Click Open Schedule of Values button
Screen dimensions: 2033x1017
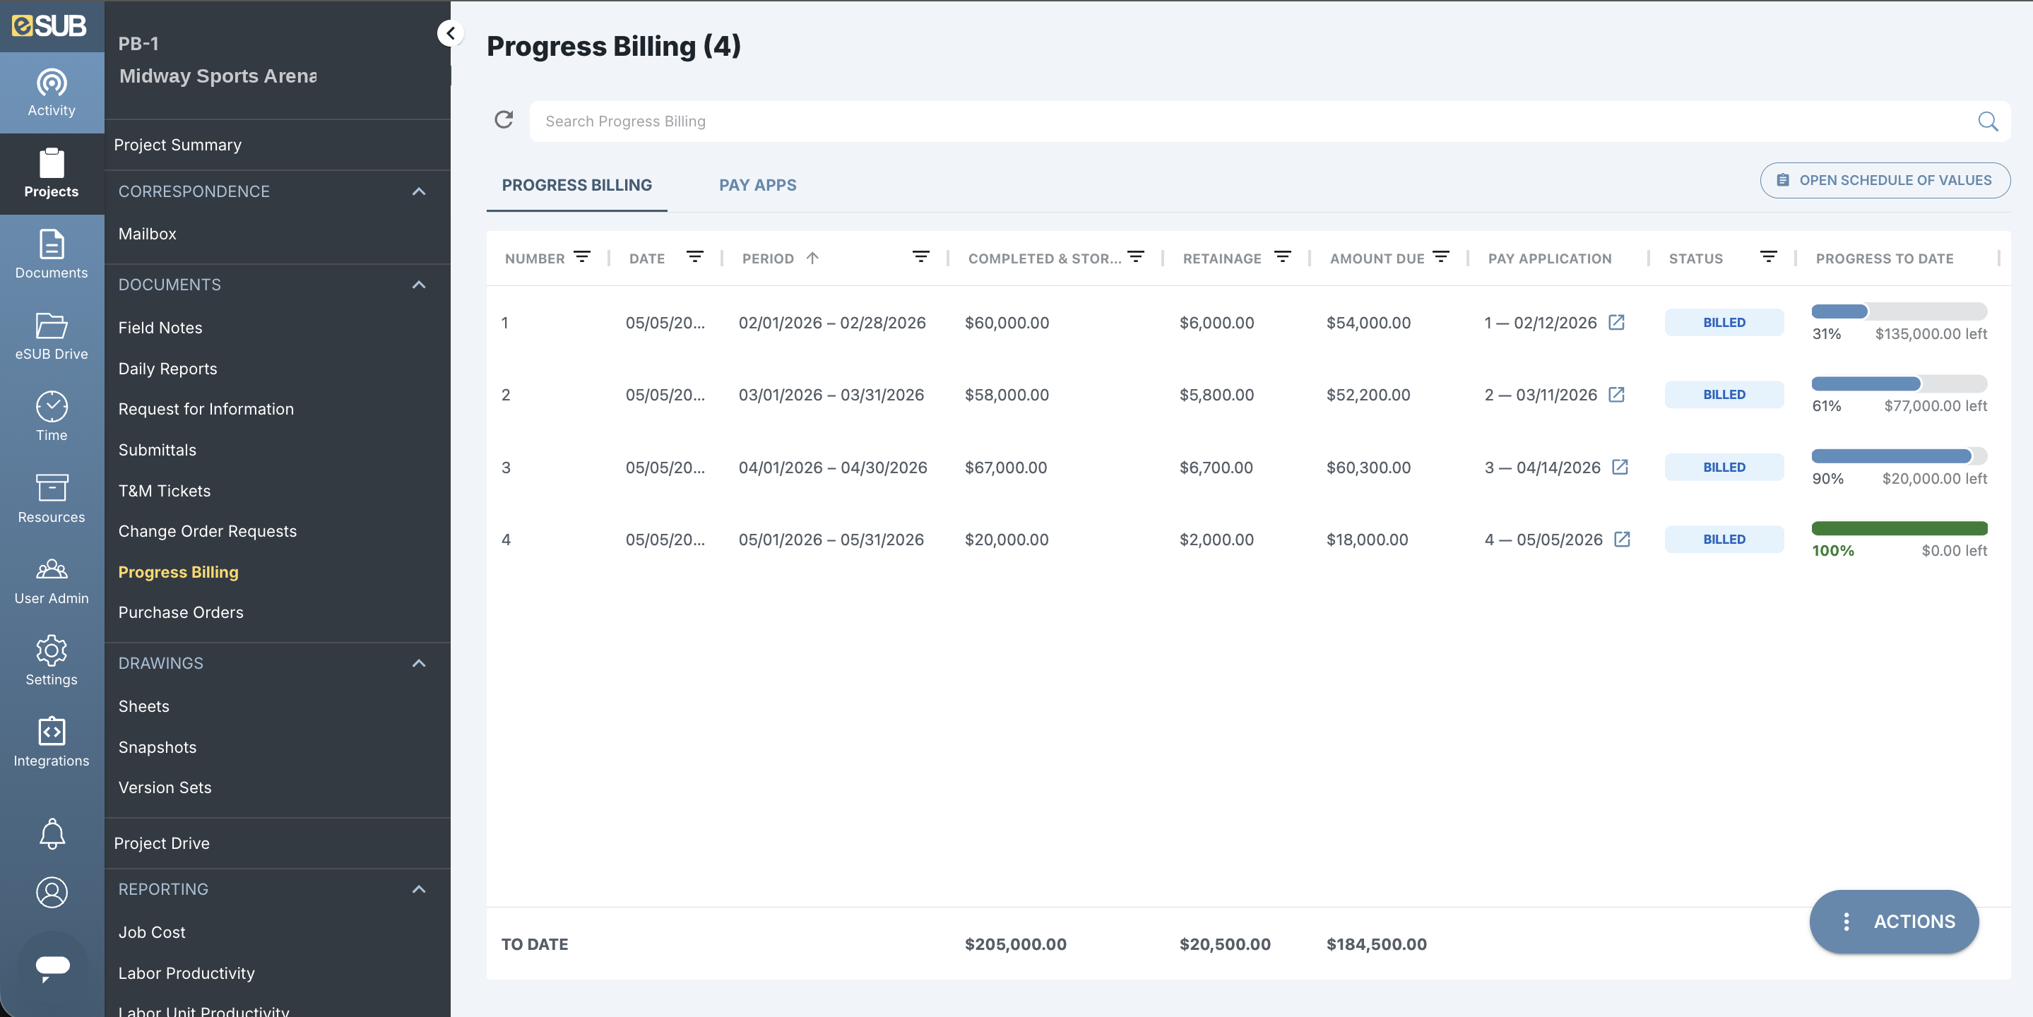click(1885, 181)
